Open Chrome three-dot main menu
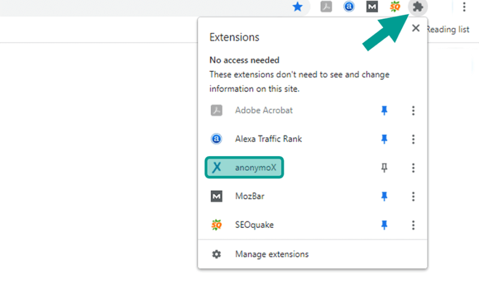 (464, 7)
